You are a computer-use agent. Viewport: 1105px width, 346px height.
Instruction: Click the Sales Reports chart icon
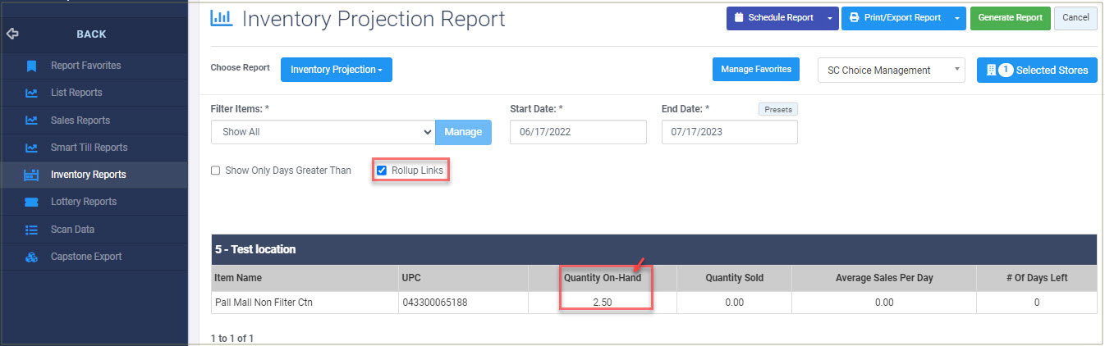31,121
